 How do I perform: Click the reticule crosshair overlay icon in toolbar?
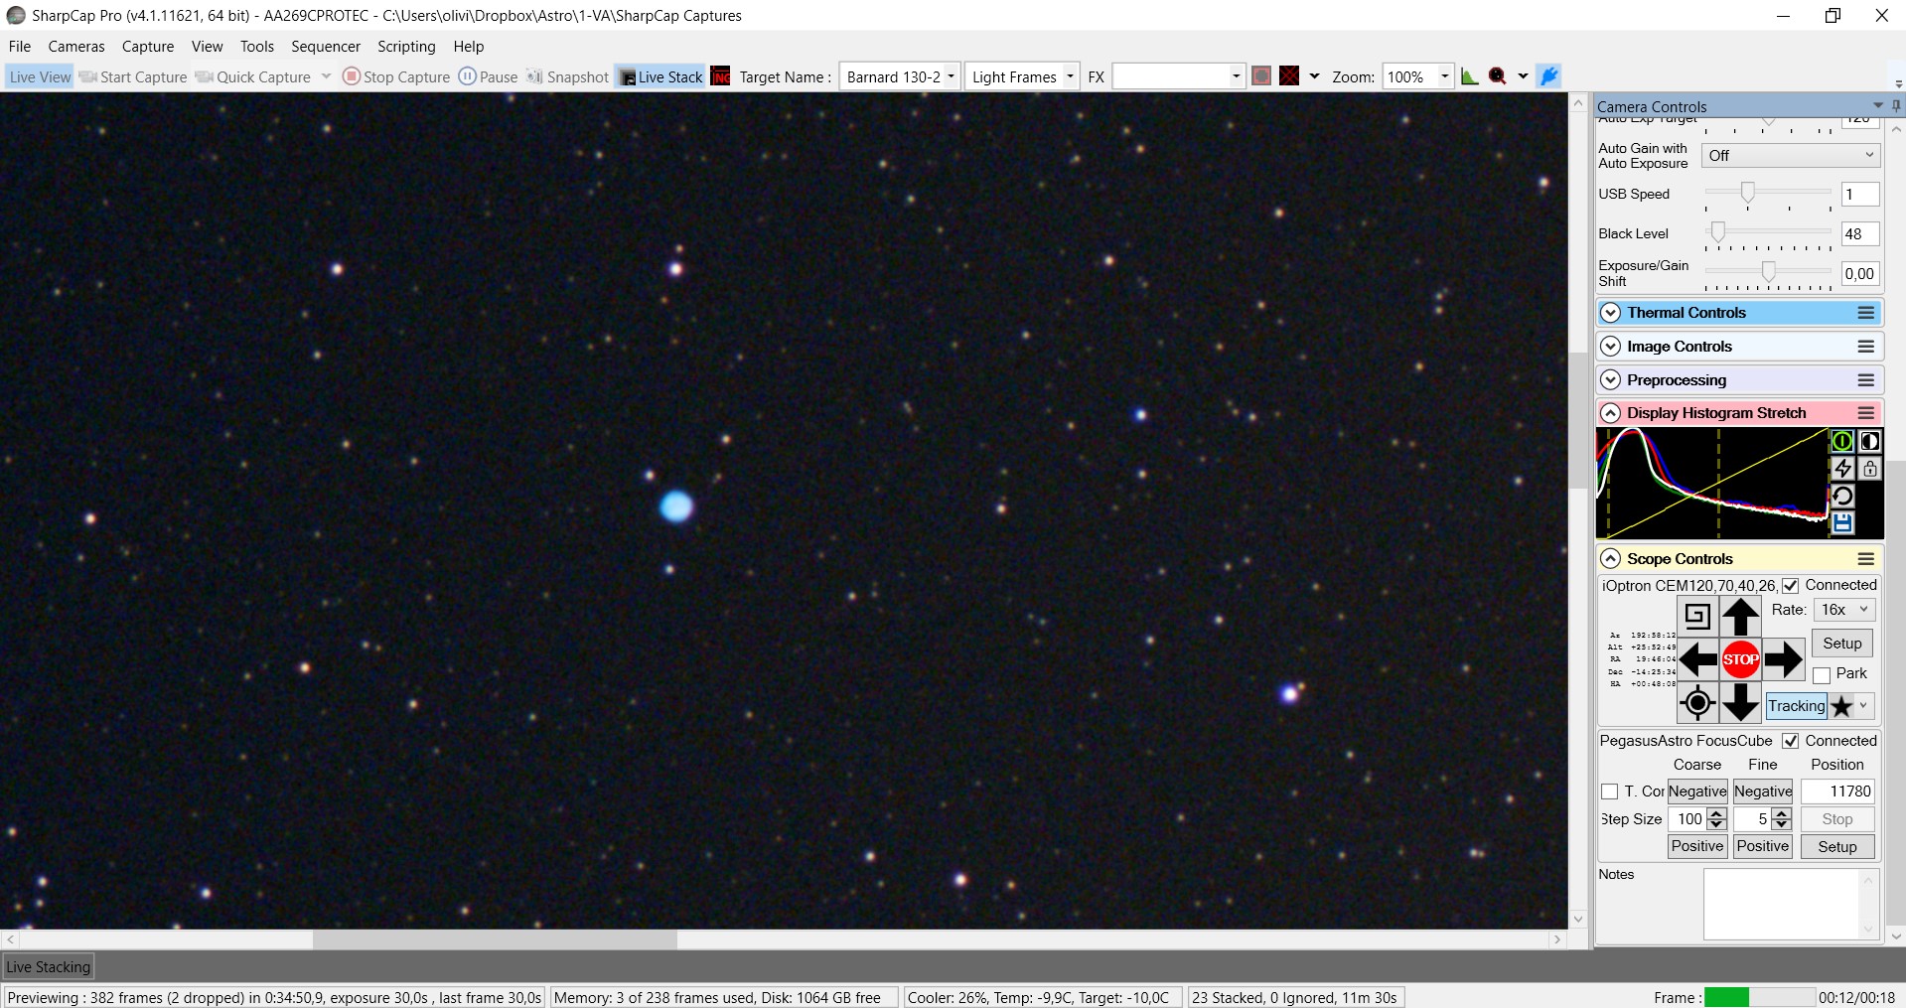[x=1289, y=76]
